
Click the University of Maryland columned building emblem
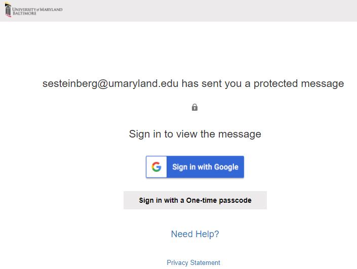point(8,11)
